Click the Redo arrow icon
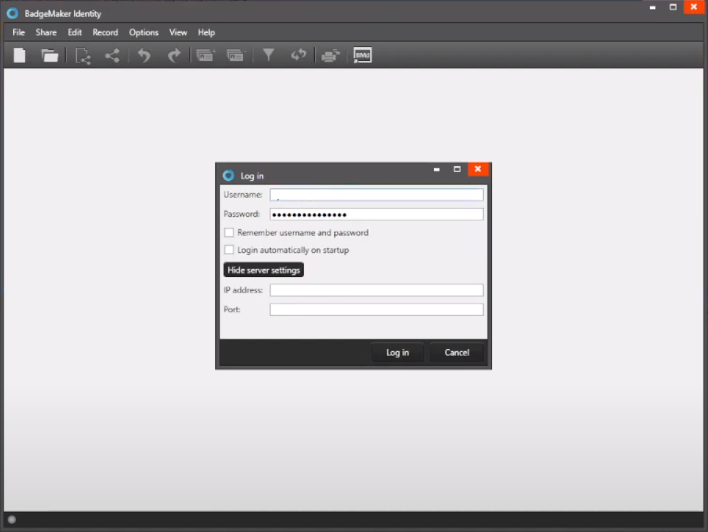 pos(174,55)
